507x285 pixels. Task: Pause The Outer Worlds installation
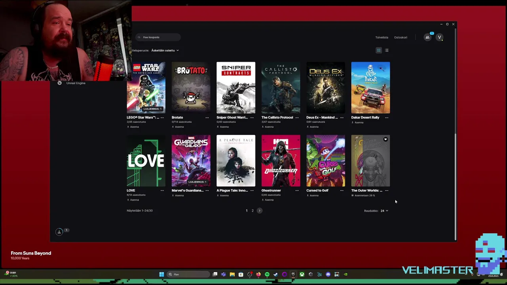(353, 196)
